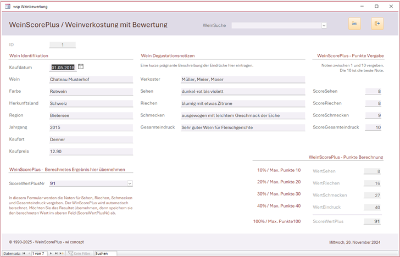Click the first yellow save-record button in the header
This screenshot has height=257, width=400.
pos(354,24)
